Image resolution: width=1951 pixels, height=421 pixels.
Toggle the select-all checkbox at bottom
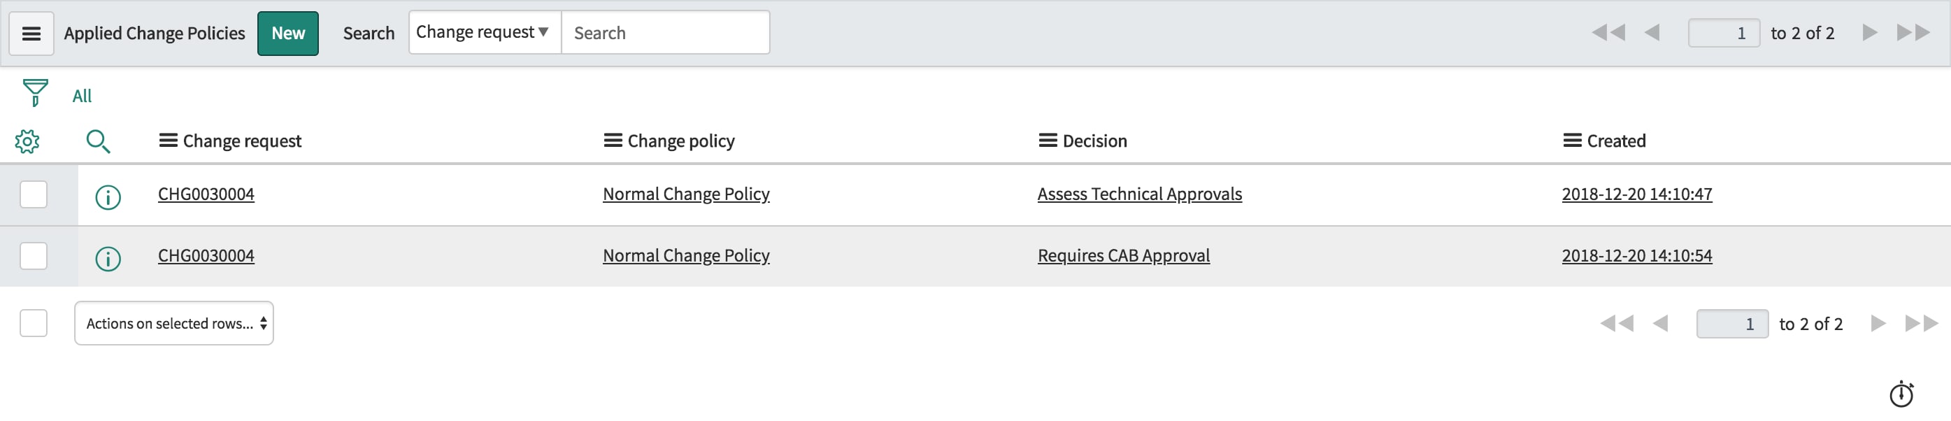point(34,323)
